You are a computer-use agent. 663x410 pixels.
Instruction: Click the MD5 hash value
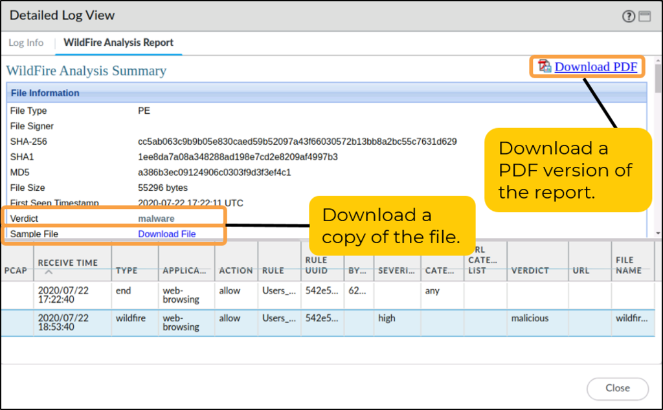pos(214,172)
